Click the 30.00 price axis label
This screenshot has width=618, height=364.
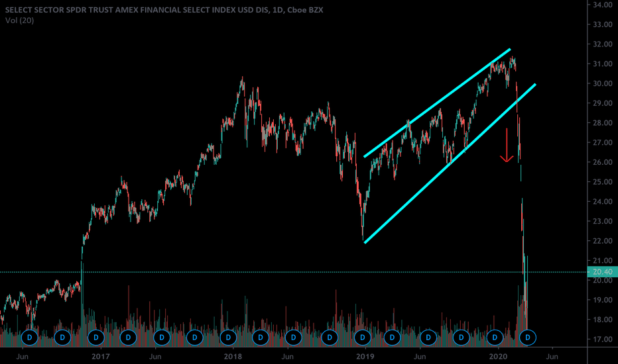[x=603, y=83]
